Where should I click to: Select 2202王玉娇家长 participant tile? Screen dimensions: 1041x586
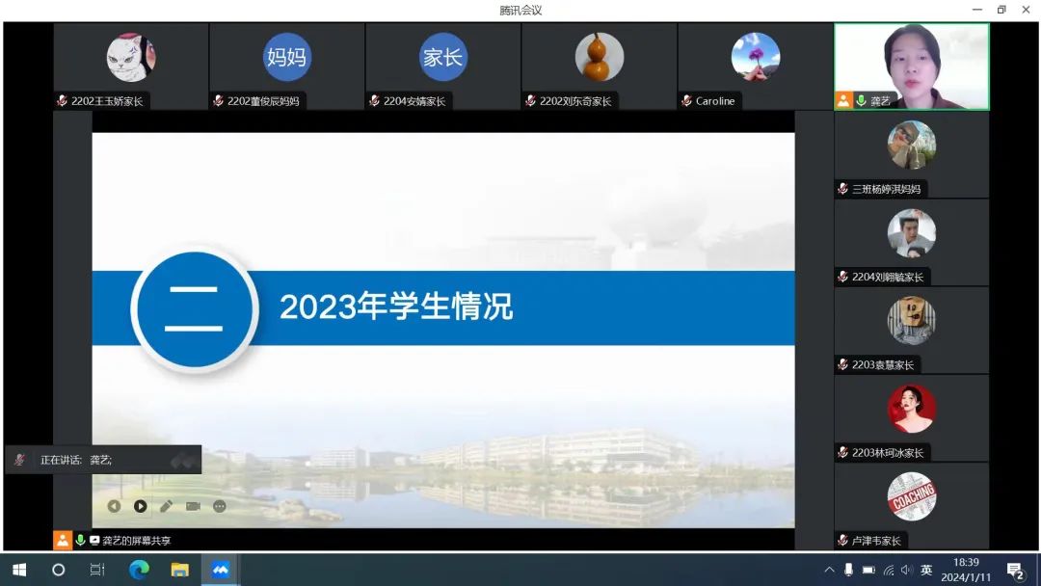[131, 66]
